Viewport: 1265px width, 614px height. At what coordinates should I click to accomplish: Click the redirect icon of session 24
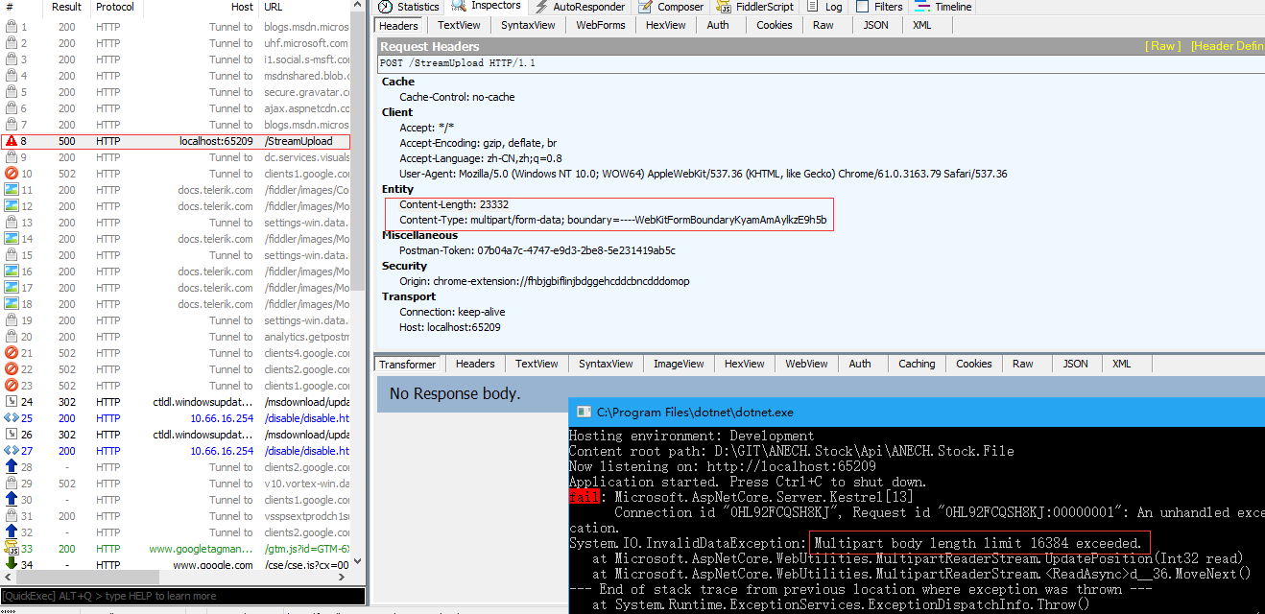12,402
